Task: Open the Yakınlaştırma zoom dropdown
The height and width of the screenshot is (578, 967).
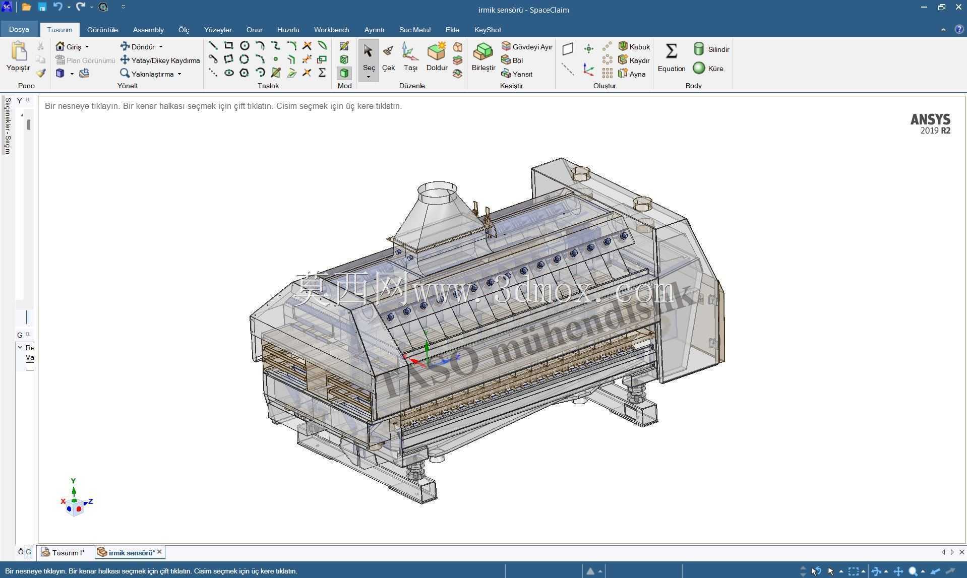Action: tap(179, 74)
